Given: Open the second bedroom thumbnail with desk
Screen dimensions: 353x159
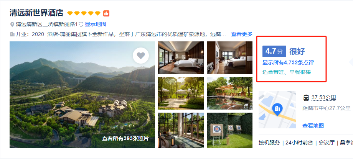Looking at the screenshot, I should tap(229, 57).
